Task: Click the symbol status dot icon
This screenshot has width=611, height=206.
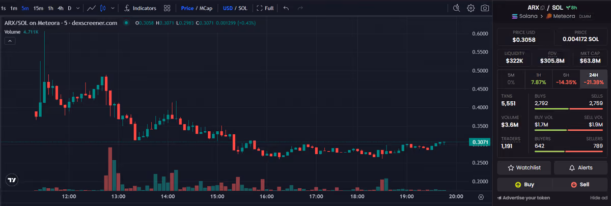Action: click(x=126, y=23)
